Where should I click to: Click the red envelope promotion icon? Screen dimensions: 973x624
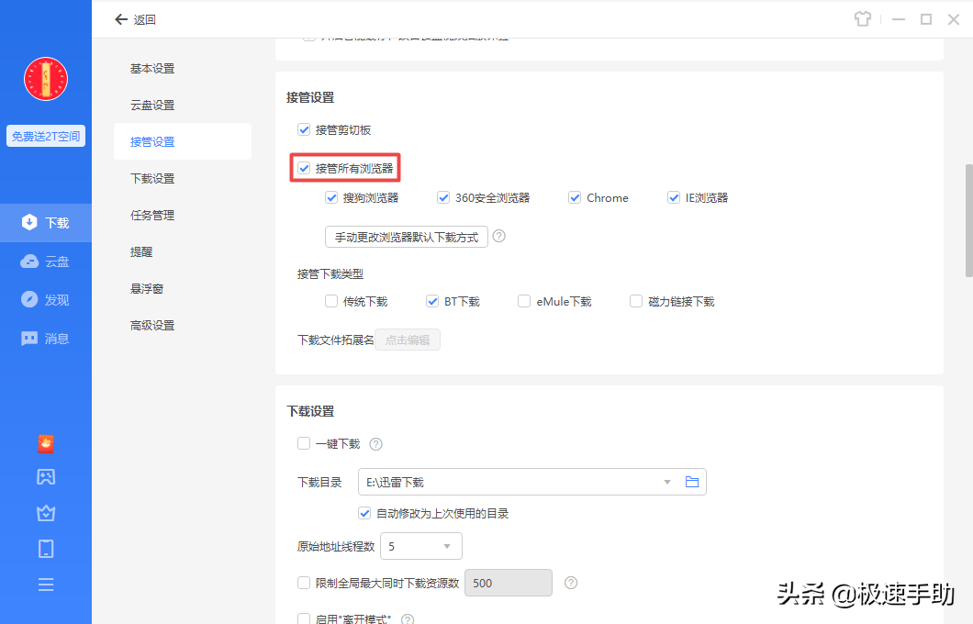point(46,443)
